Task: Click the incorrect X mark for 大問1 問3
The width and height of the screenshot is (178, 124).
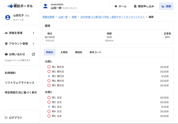Action: (x=49, y=76)
